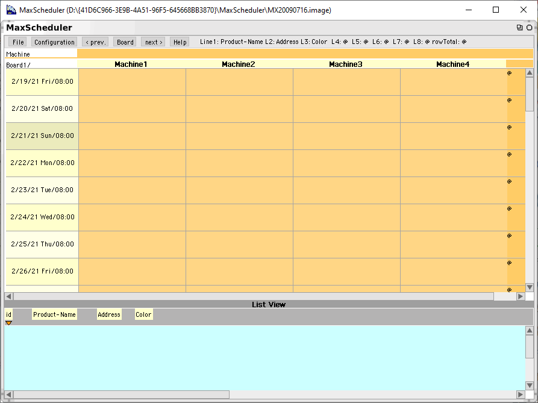Click the restore sub-window icon beside MaxScheduler header

(519, 28)
